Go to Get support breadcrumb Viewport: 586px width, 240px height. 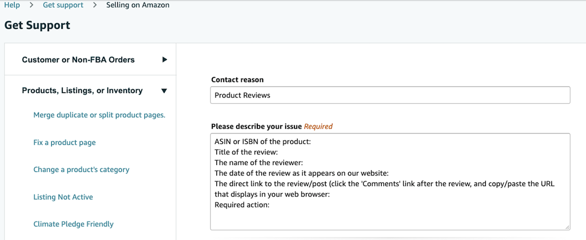click(63, 5)
